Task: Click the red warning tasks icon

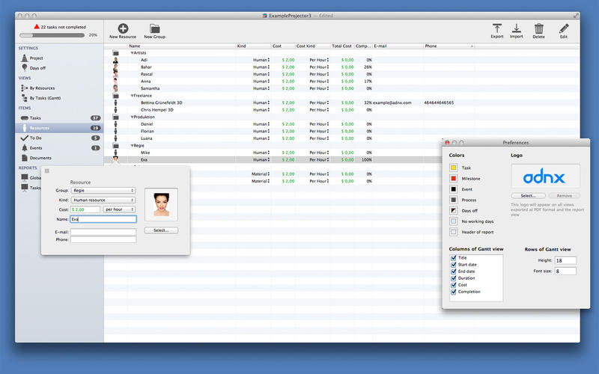Action: click(36, 26)
